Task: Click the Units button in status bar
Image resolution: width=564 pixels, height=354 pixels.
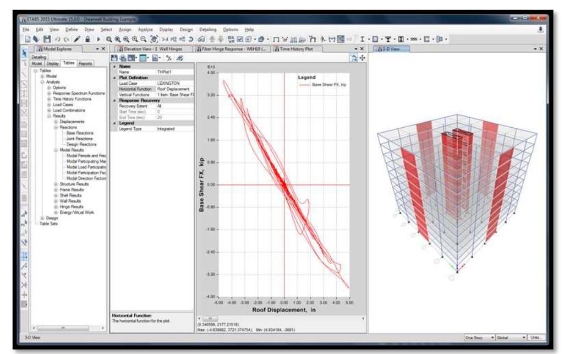Action: [x=535, y=337]
